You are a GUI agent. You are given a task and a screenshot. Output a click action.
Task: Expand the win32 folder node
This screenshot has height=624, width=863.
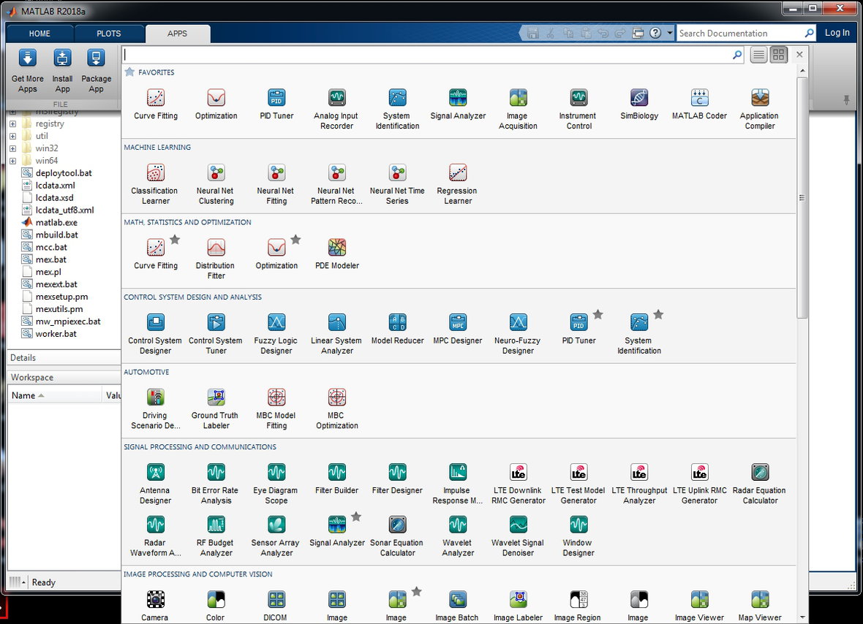[x=12, y=148]
